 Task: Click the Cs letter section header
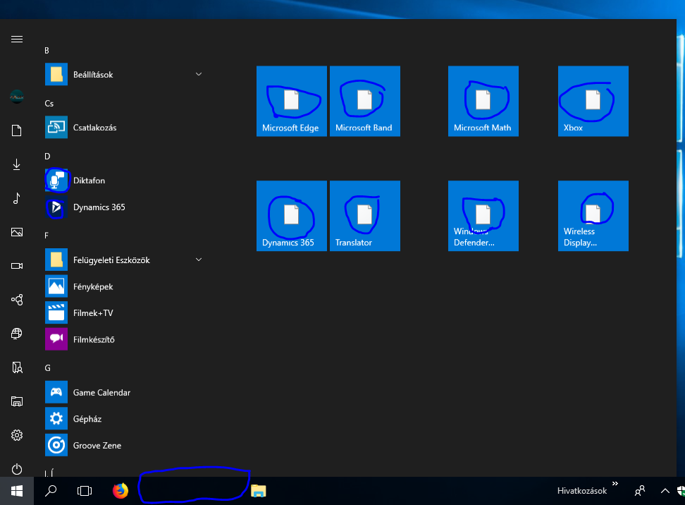(x=49, y=104)
